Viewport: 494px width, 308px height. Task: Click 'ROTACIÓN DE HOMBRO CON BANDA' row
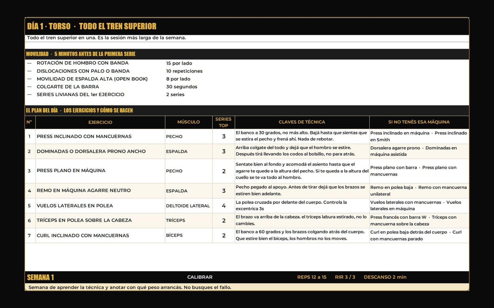pos(82,63)
